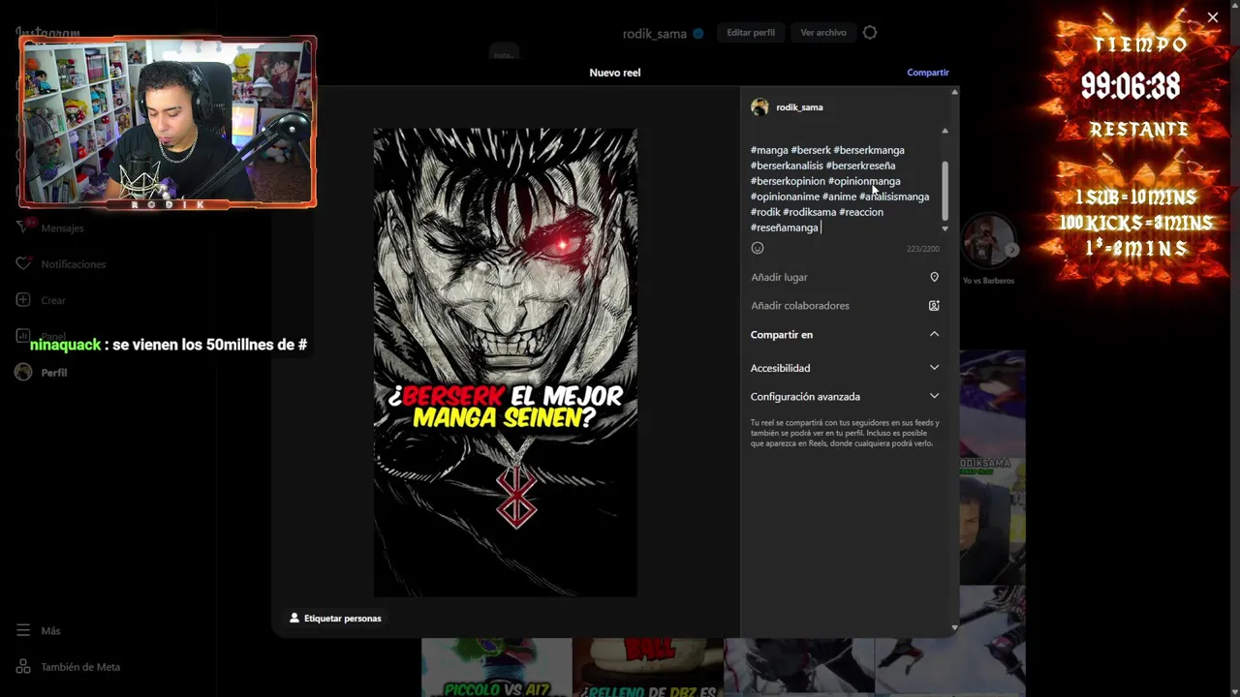Screen dimensions: 1240x697
Task: Click Editar perfil button on profile page
Action: pos(751,33)
